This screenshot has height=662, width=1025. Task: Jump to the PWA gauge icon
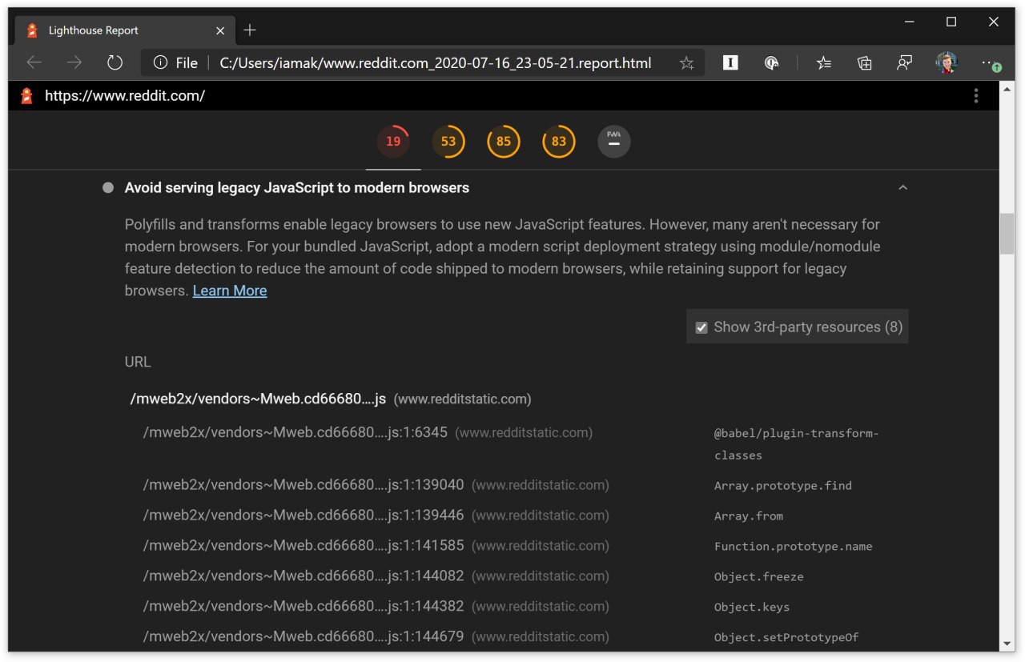(614, 142)
